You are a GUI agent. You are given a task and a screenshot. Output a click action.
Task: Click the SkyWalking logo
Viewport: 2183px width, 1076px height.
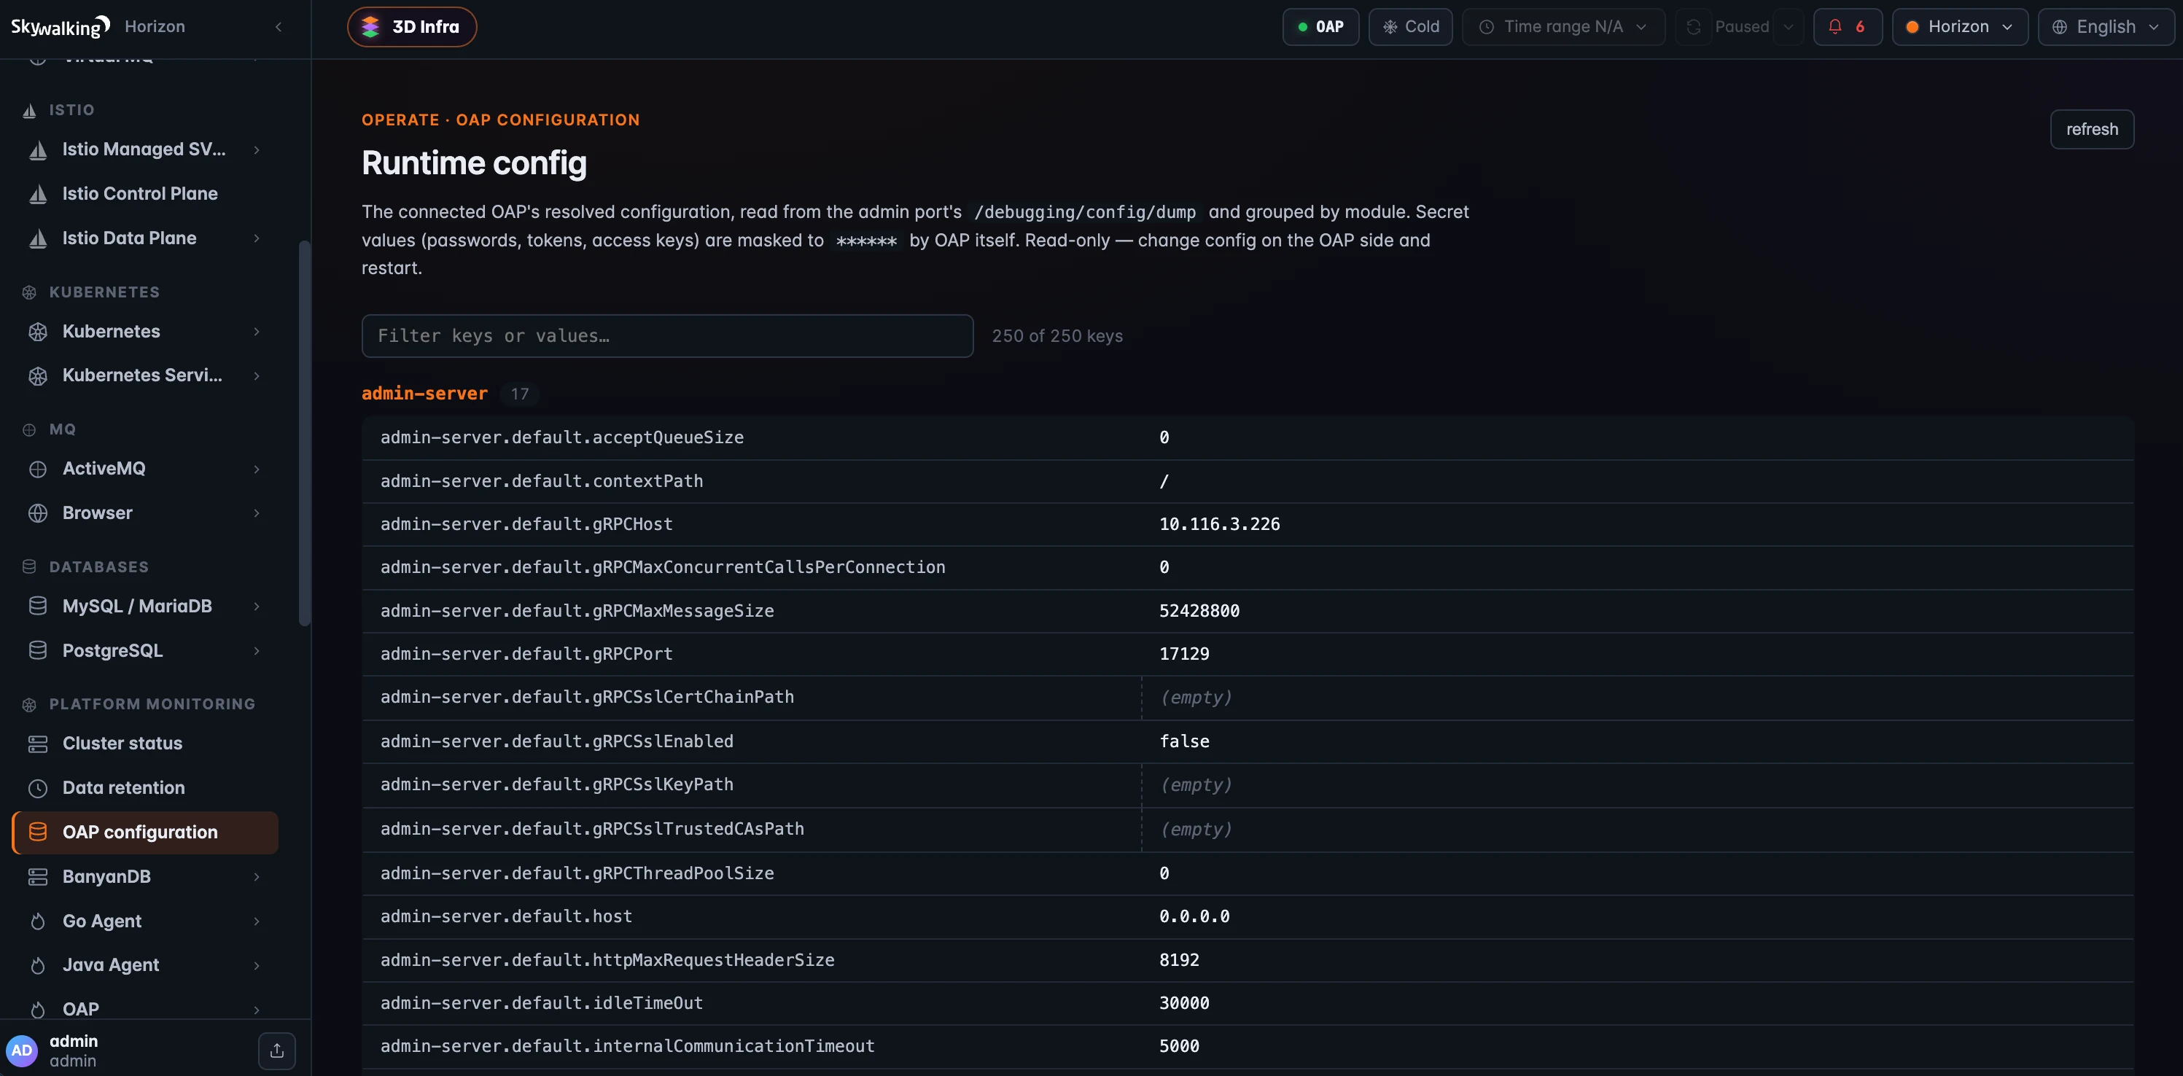click(61, 27)
